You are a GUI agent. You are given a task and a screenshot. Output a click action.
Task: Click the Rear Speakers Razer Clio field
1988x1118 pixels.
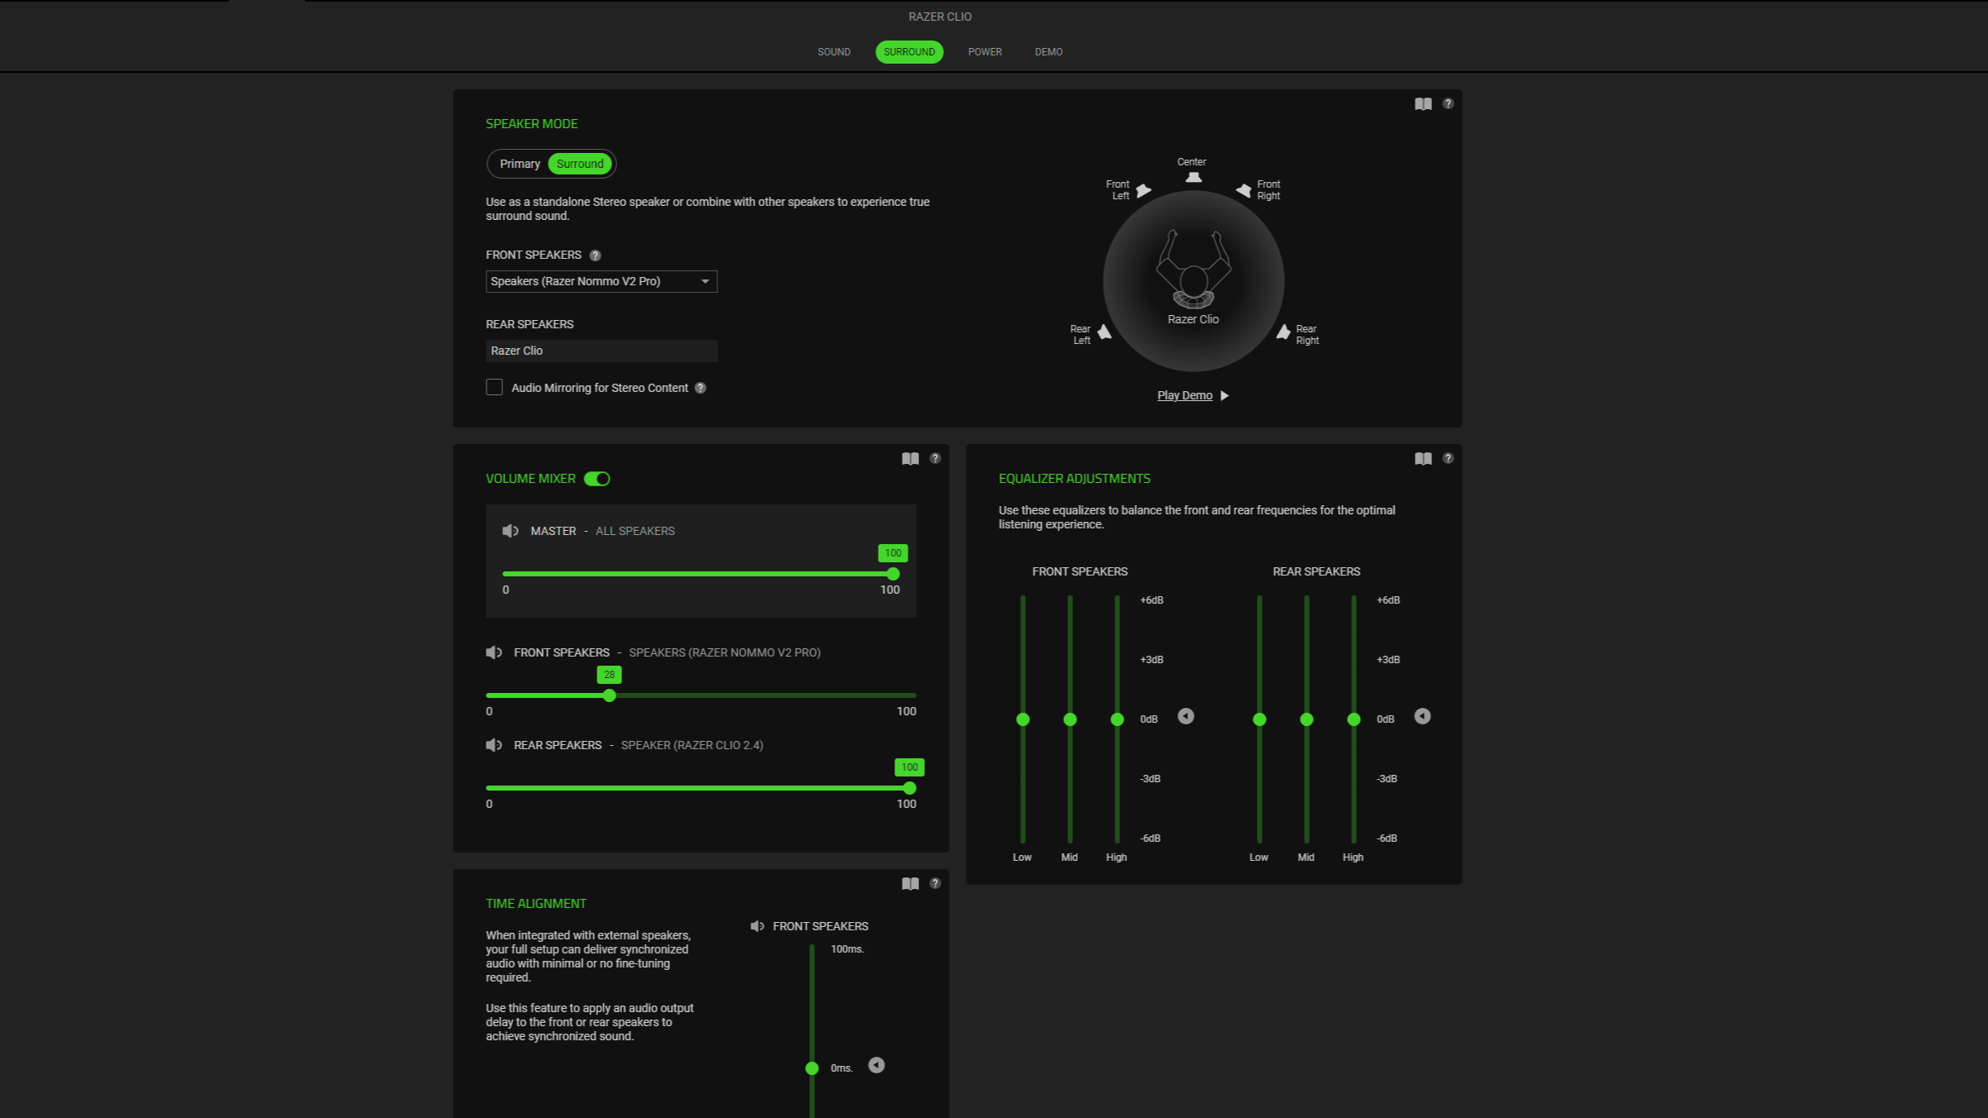[601, 351]
